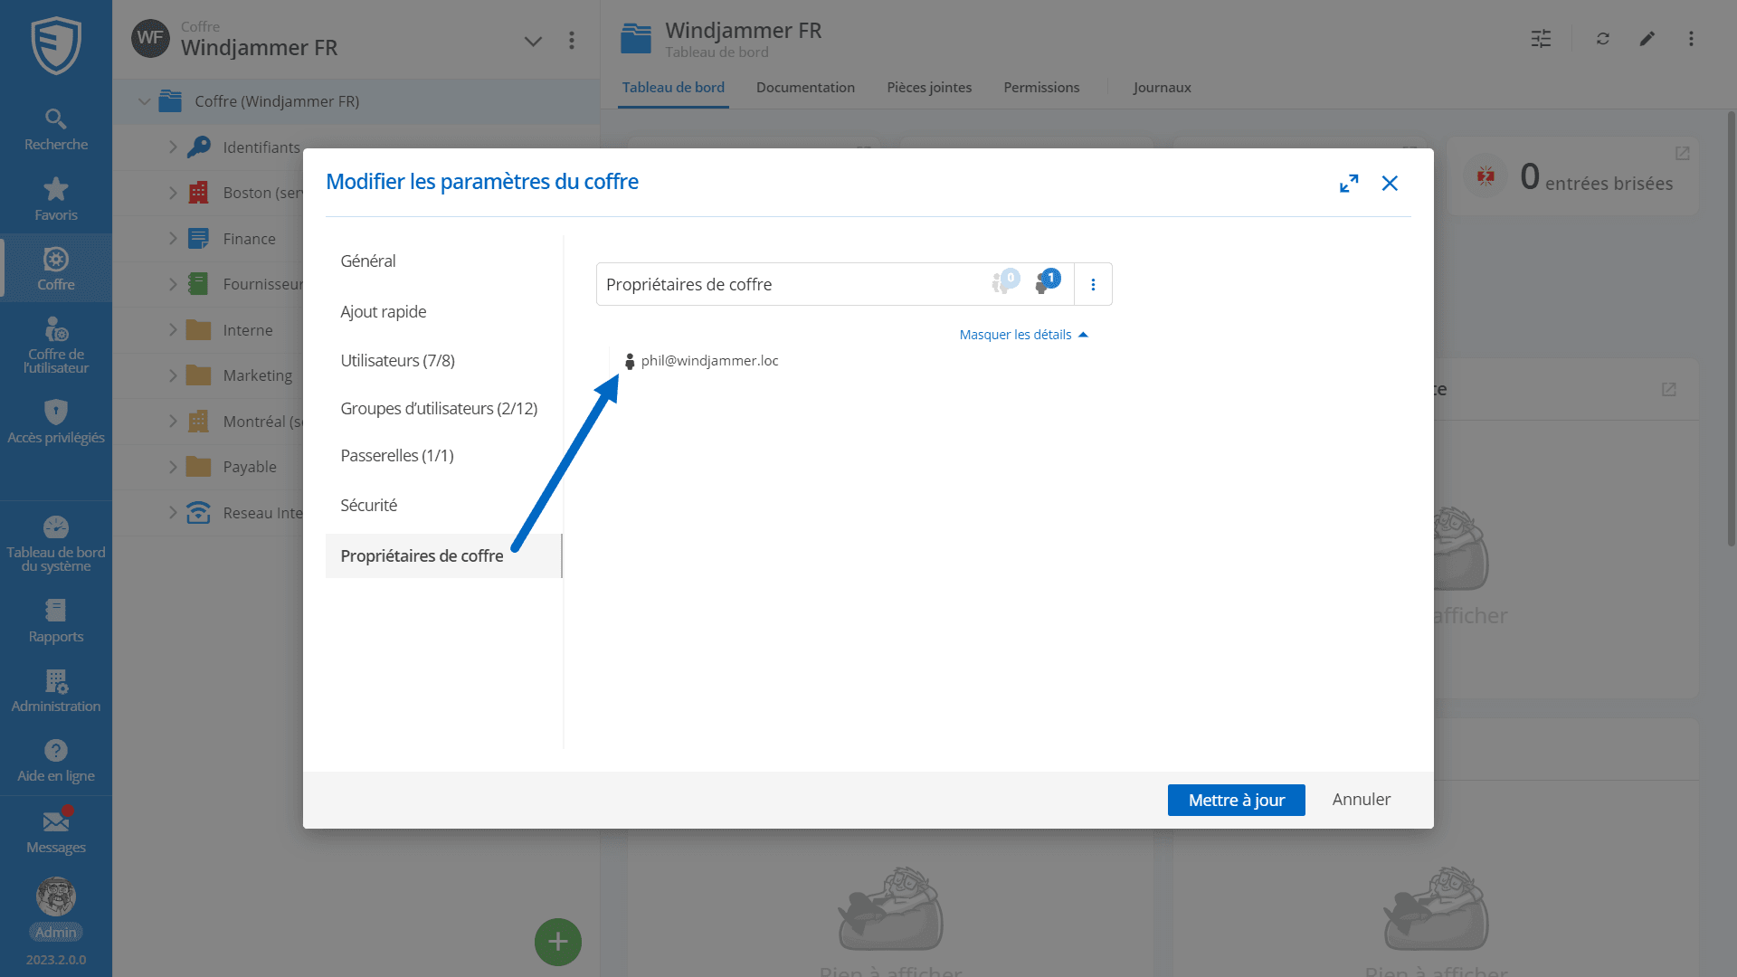
Task: Click the Propriétaires de coffre input field
Action: click(787, 285)
